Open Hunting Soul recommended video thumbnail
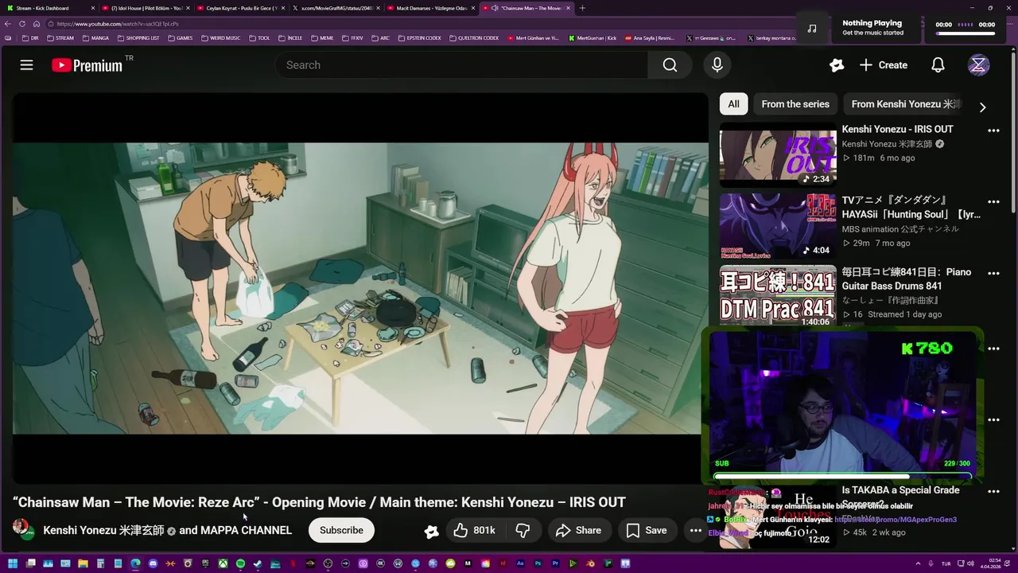This screenshot has height=573, width=1018. [x=778, y=227]
